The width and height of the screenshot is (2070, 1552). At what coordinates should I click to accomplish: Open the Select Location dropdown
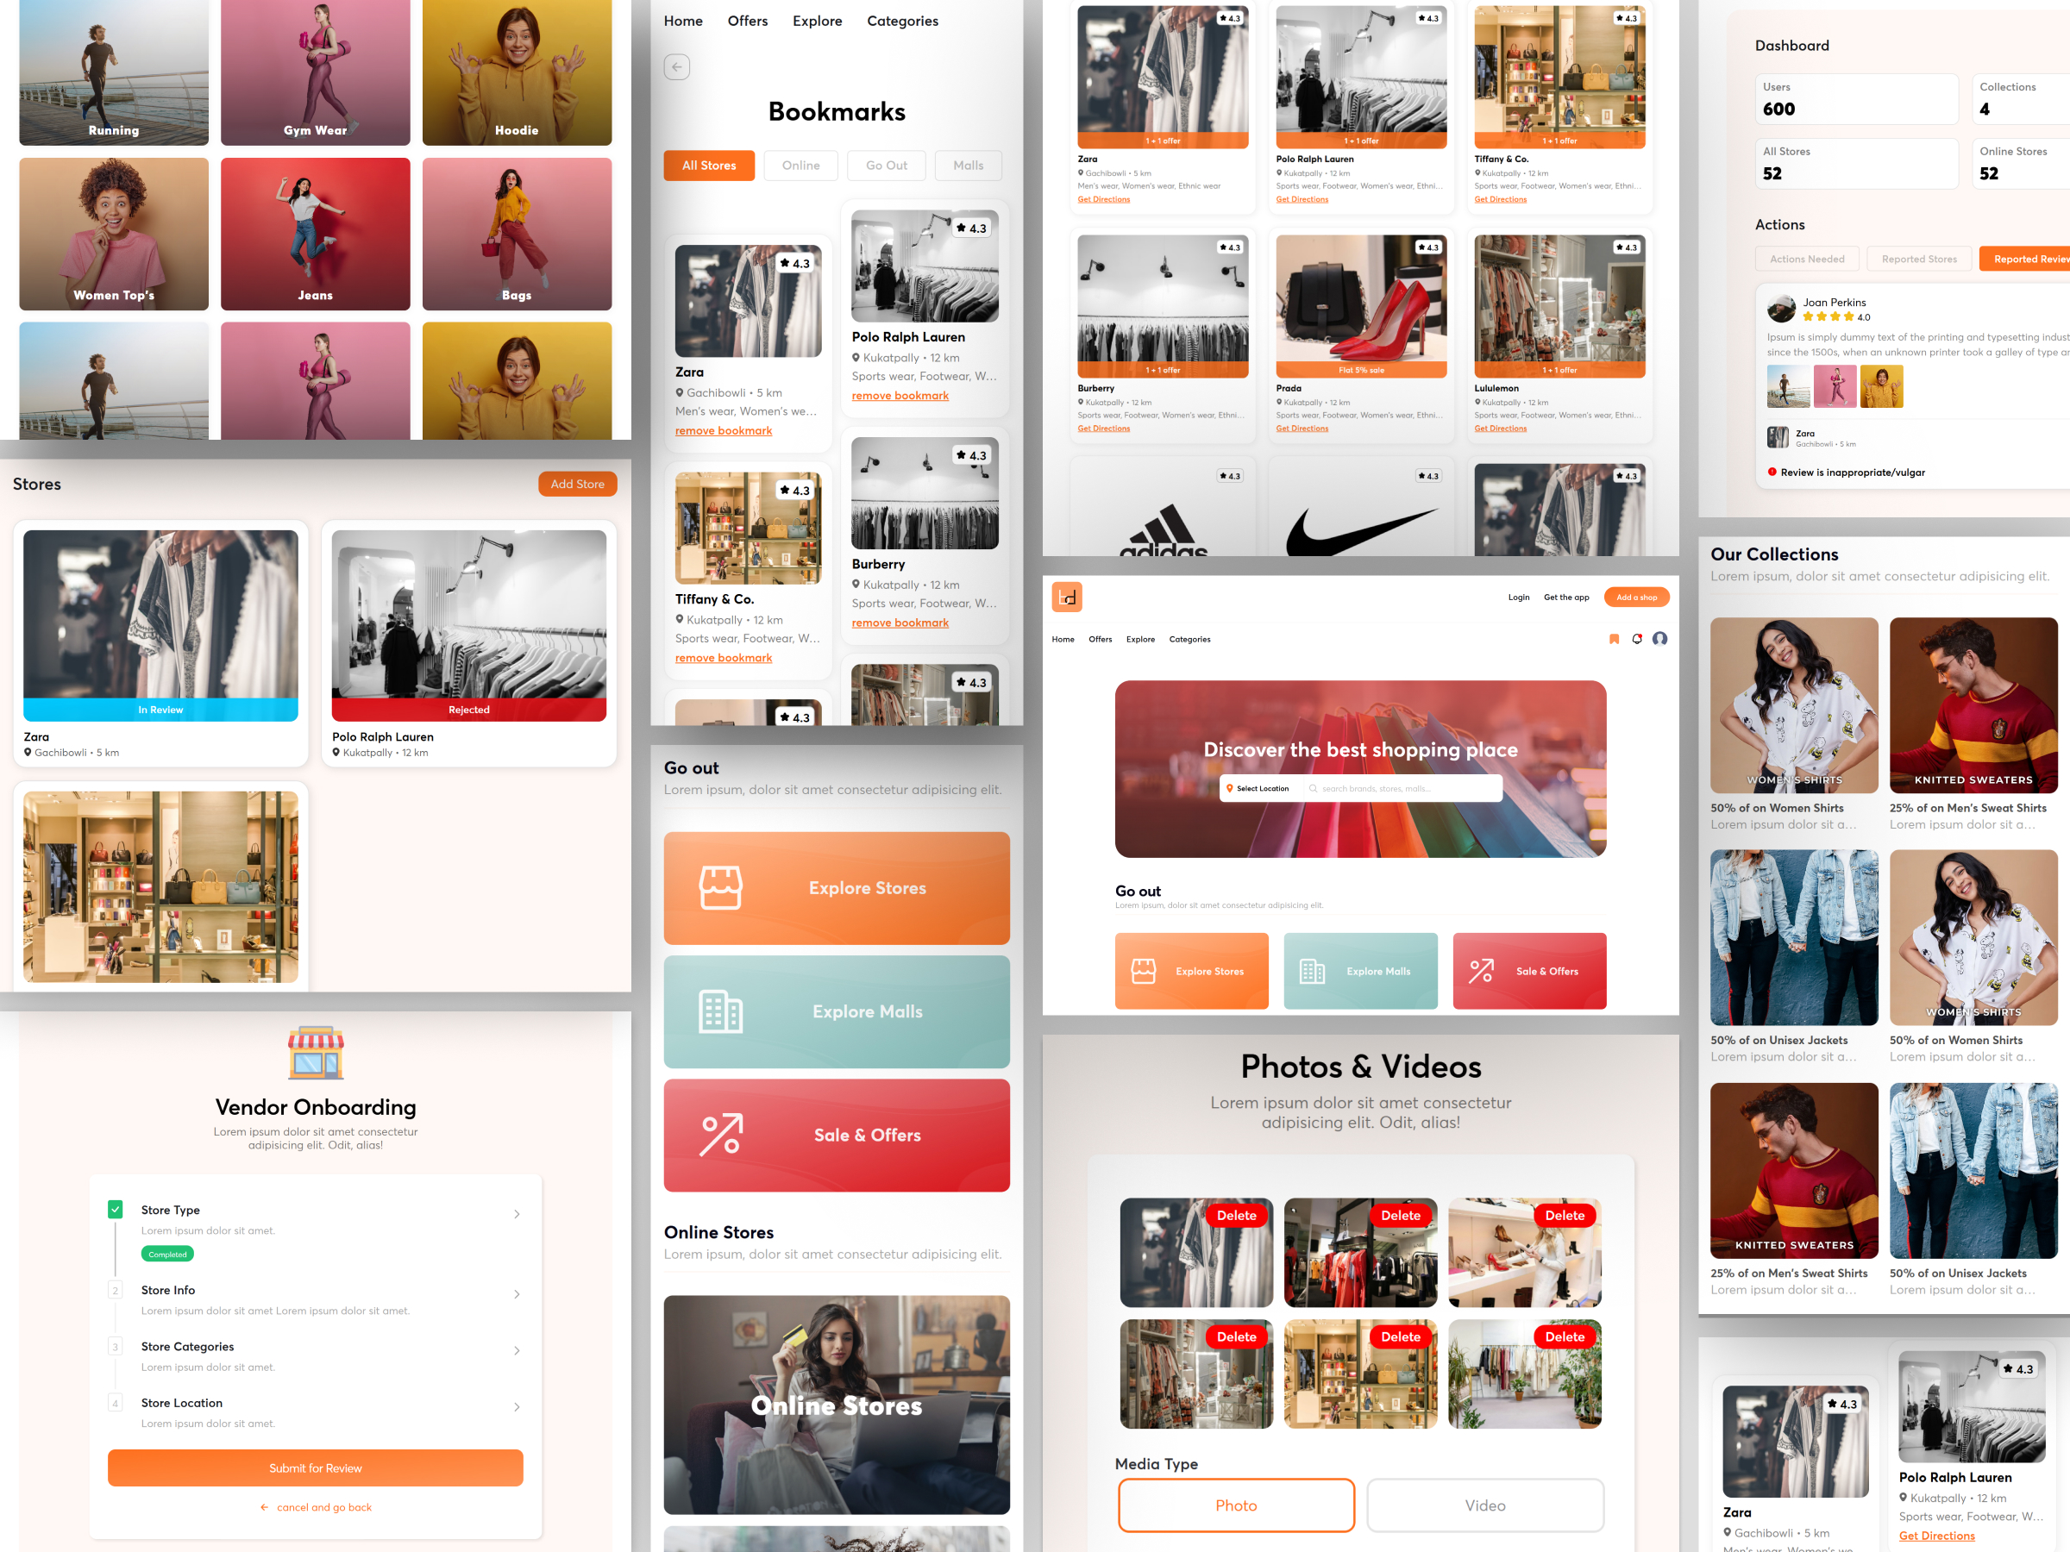[1259, 788]
